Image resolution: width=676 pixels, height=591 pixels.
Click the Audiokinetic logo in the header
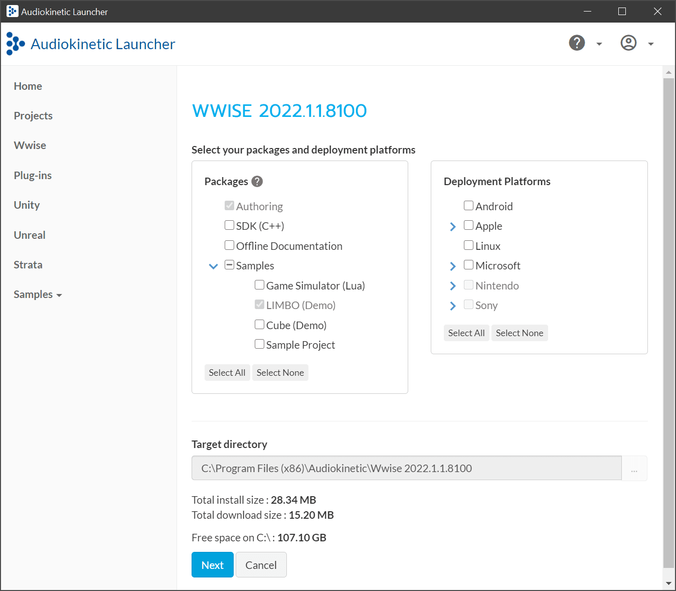click(x=16, y=44)
